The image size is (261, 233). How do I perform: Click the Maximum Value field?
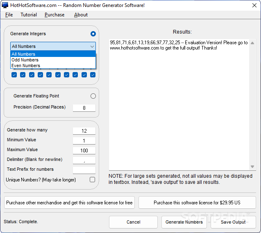[84, 151]
